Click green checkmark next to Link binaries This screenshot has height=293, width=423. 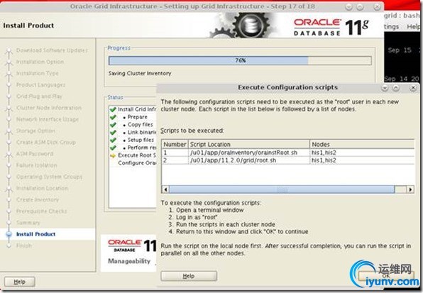click(113, 133)
